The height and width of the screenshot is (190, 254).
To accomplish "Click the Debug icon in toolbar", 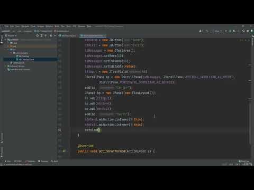I will pos(230,31).
